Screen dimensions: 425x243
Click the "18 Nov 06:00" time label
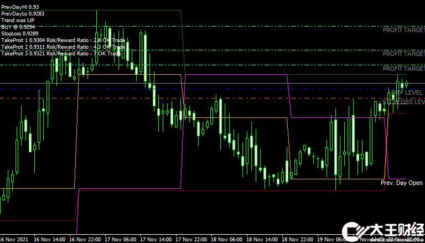pyautogui.click(x=226, y=240)
